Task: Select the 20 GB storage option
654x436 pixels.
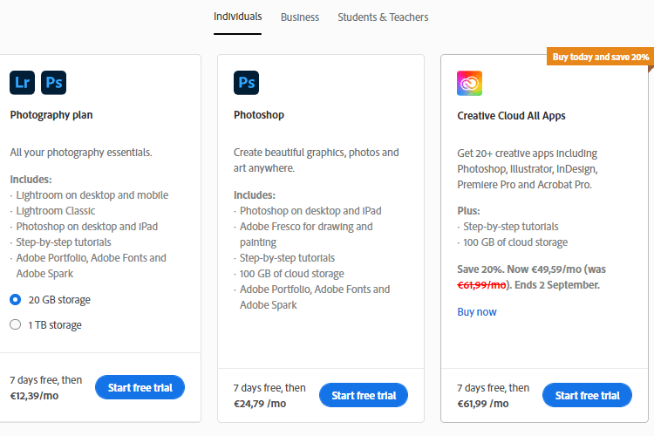Action: click(15, 300)
